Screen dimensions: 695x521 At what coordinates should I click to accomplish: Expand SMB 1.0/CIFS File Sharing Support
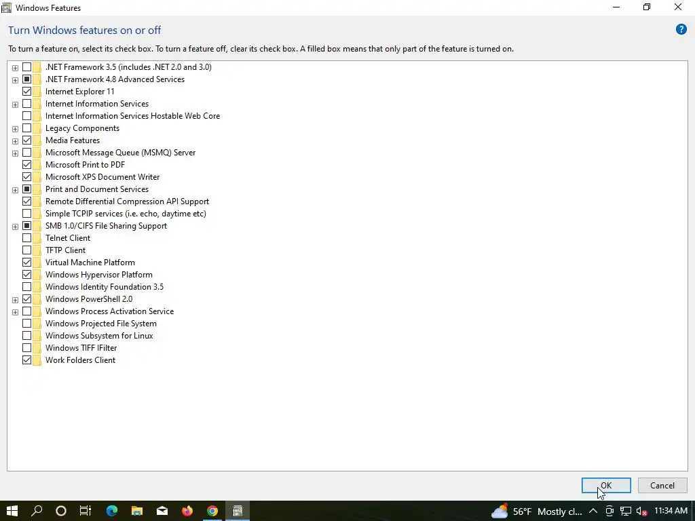click(15, 227)
